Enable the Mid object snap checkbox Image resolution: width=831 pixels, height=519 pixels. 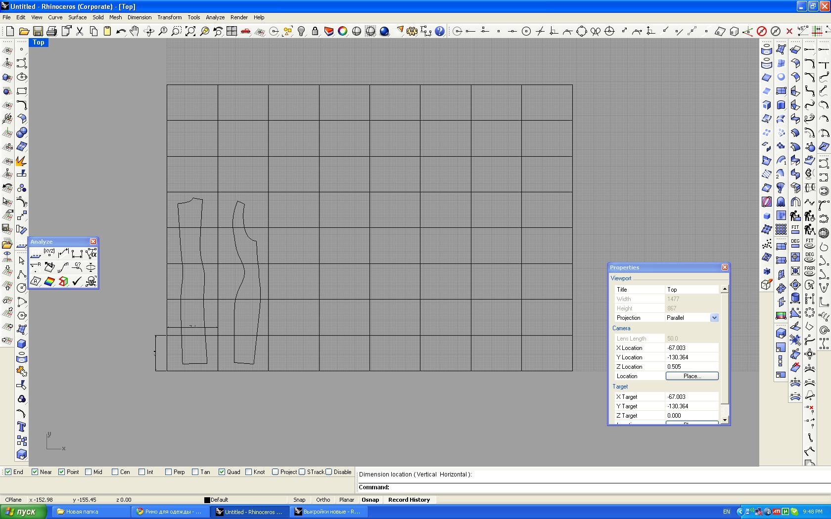(x=89, y=472)
